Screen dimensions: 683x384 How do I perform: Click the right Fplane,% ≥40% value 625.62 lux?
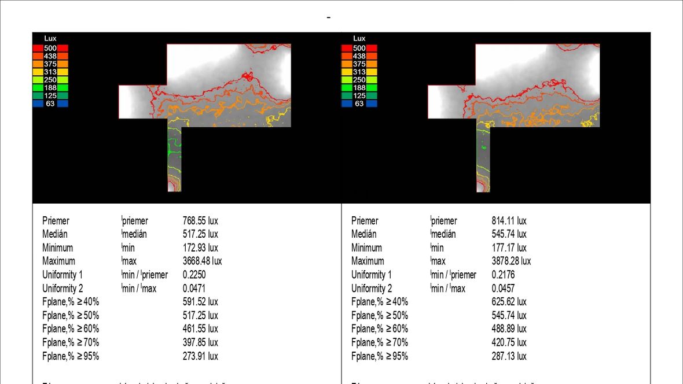tap(509, 302)
